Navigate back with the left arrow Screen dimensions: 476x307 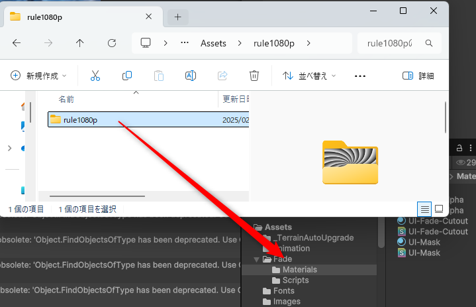pyautogui.click(x=17, y=43)
